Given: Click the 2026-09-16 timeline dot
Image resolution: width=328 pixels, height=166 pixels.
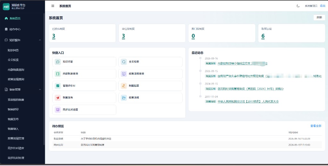Looking at the screenshot, I should 201,58.
